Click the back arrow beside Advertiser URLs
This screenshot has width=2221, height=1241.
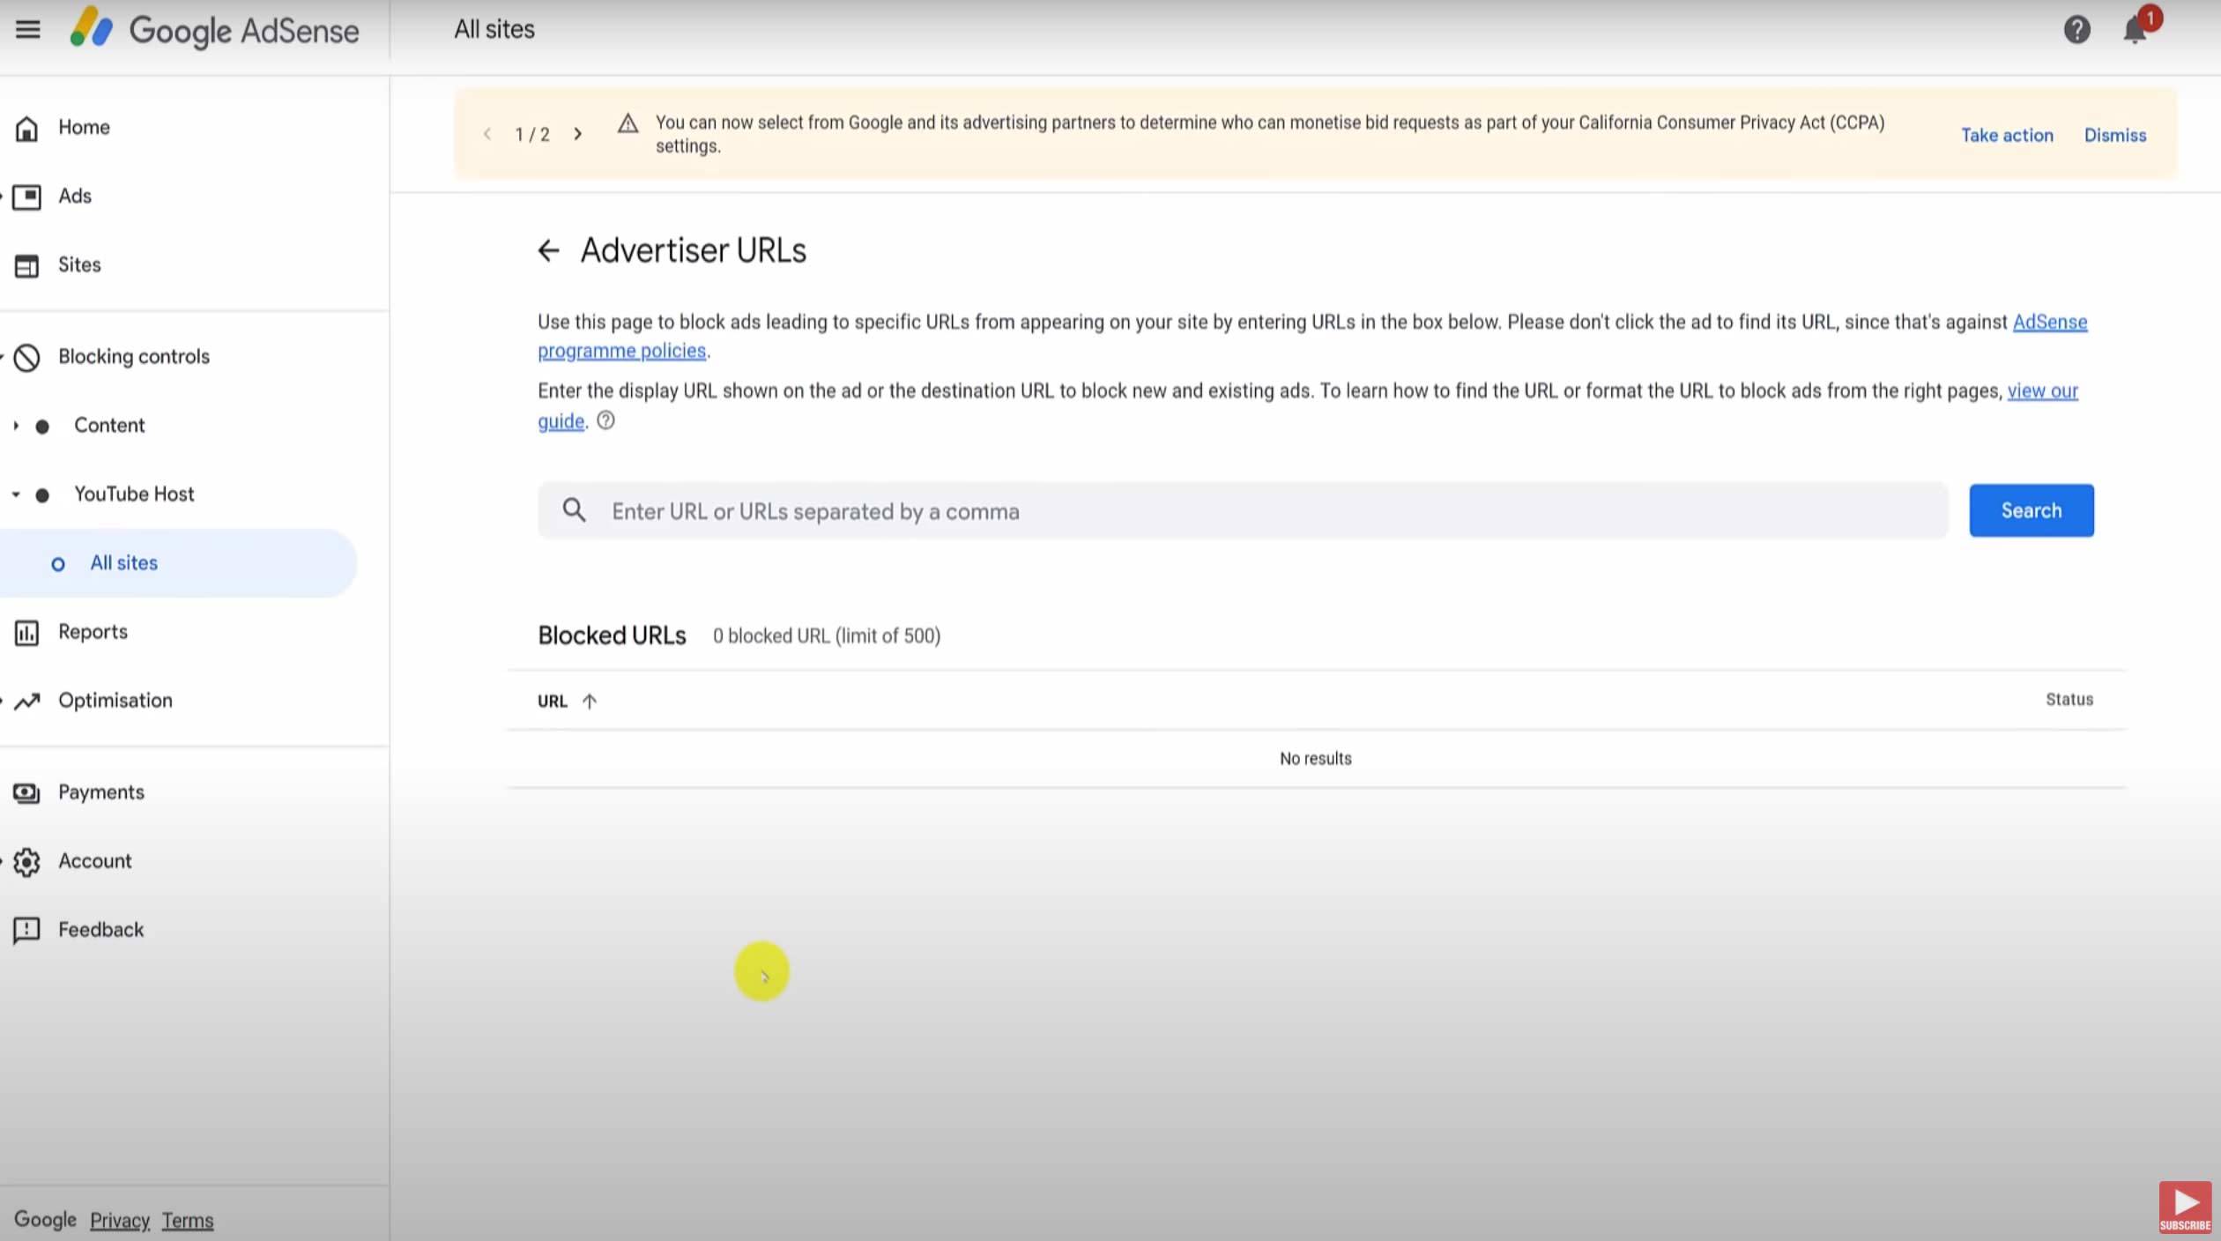point(548,251)
